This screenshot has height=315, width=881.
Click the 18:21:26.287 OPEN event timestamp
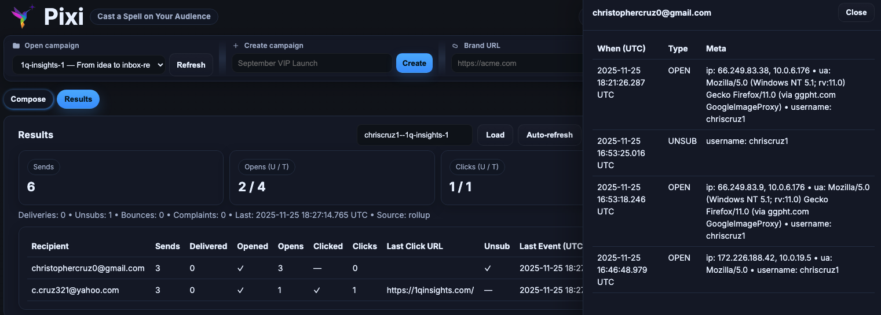pos(621,83)
